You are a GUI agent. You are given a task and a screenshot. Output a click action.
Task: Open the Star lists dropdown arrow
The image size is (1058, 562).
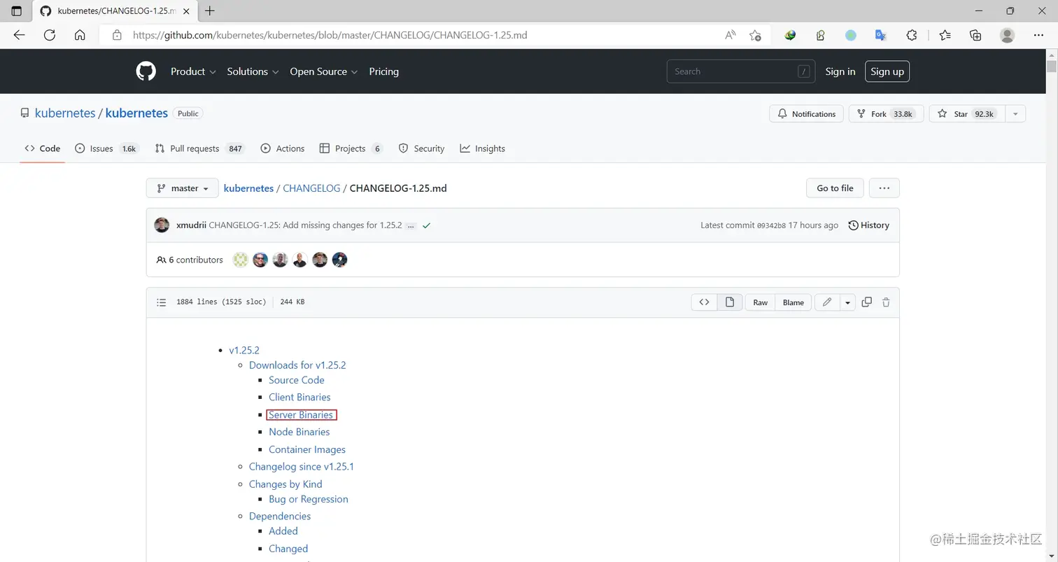click(1015, 113)
